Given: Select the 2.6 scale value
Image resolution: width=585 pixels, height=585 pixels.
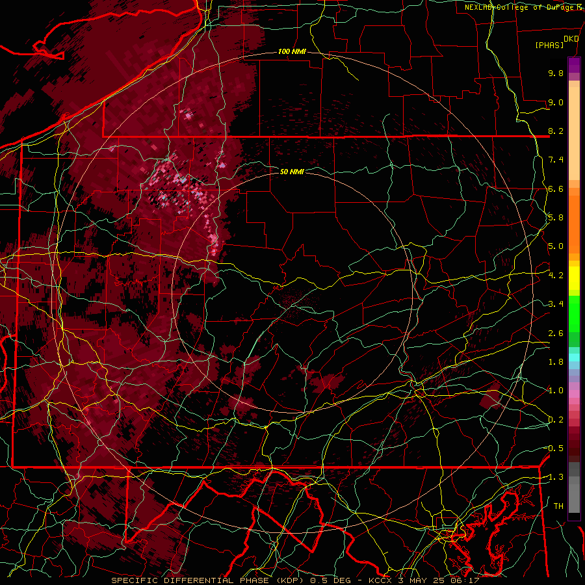Looking at the screenshot, I should tap(556, 333).
